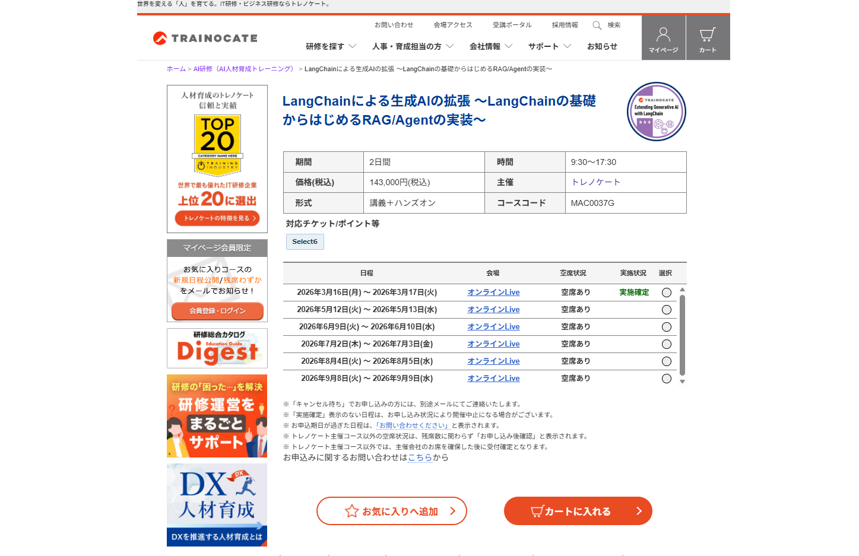859x556 pixels.
Task: Click the Select6 ticket chip
Action: (x=305, y=242)
